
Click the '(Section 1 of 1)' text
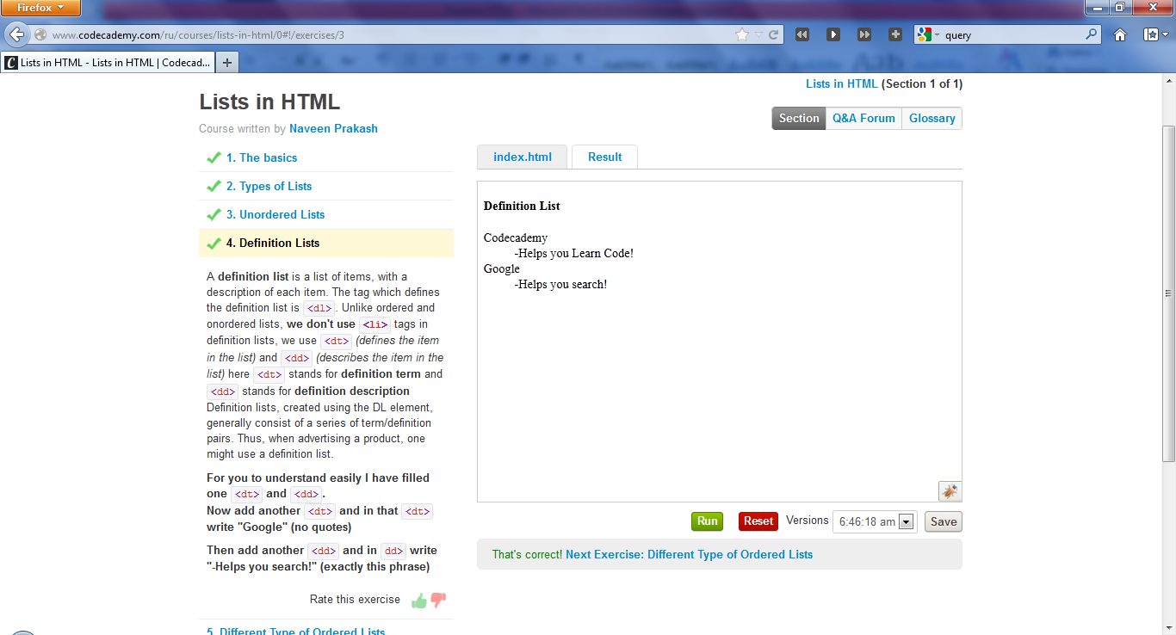point(922,83)
